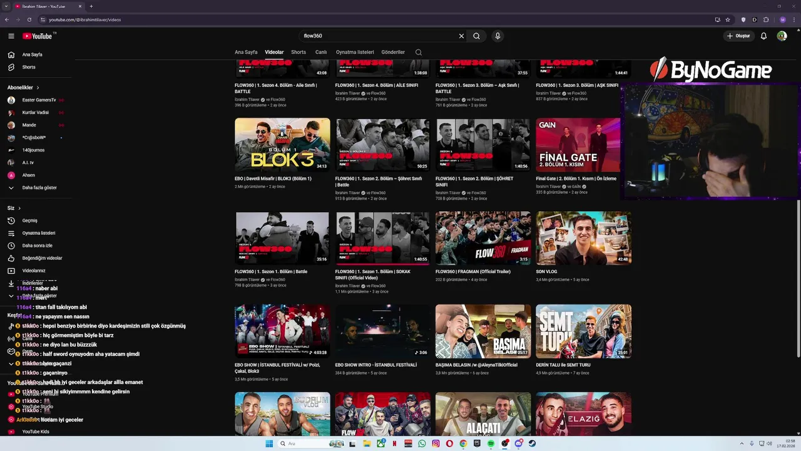This screenshot has width=801, height=451.
Task: Open WhatsApp from the taskbar
Action: pyautogui.click(x=422, y=443)
